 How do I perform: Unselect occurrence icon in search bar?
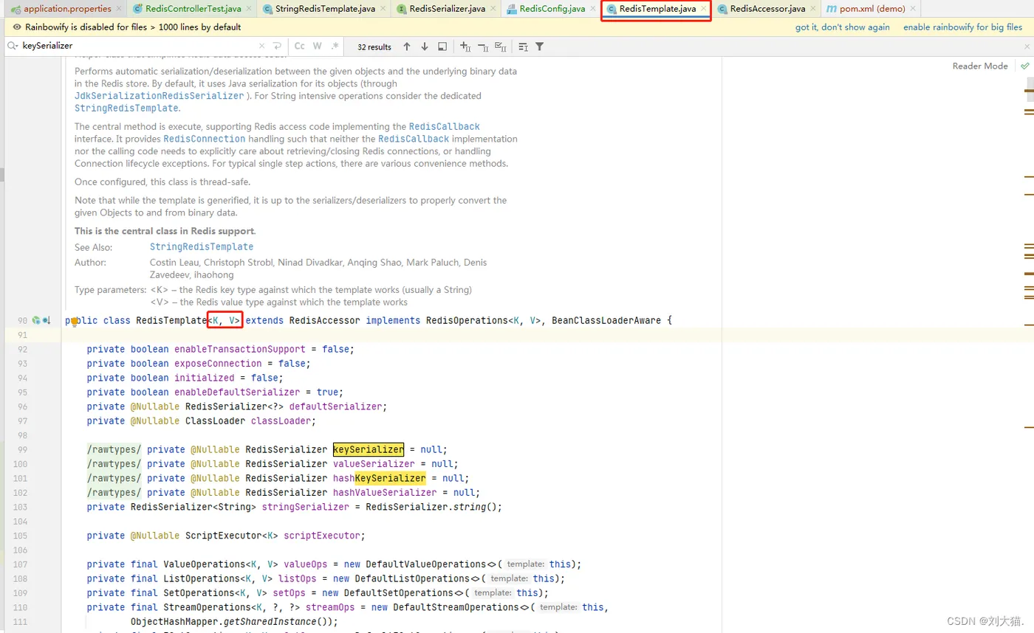click(483, 46)
